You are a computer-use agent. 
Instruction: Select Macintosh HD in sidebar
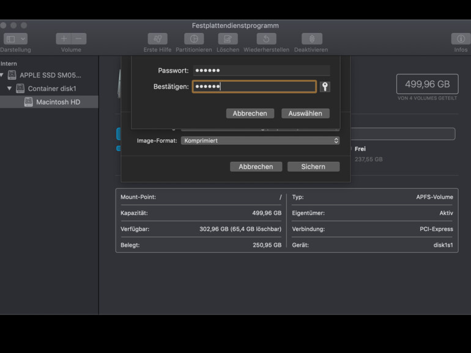57,102
